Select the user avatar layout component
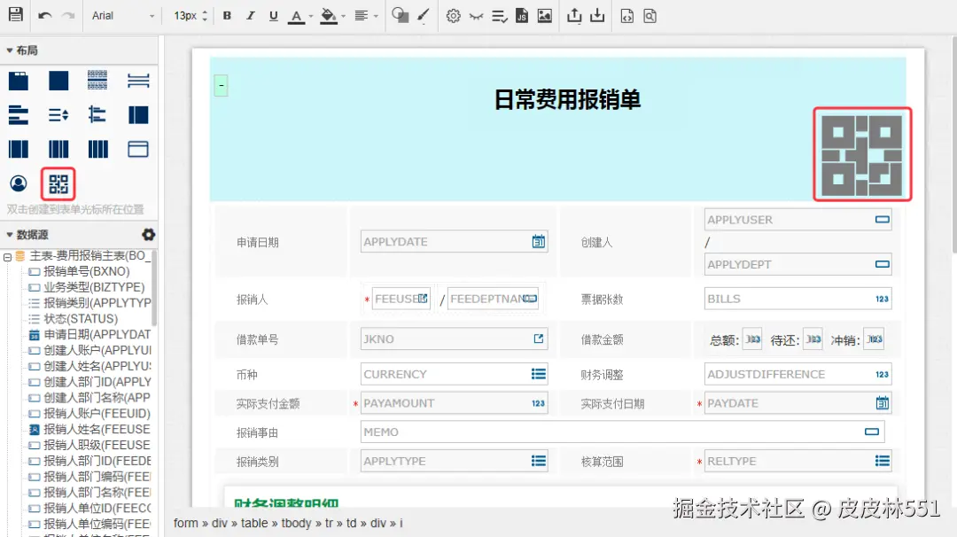957x537 pixels. [x=20, y=183]
